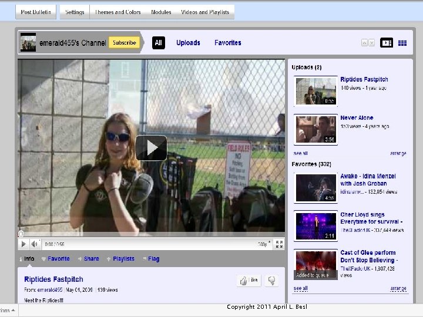Click Cher Lloyd sings Everytime title link
423x317 pixels.
(371, 218)
